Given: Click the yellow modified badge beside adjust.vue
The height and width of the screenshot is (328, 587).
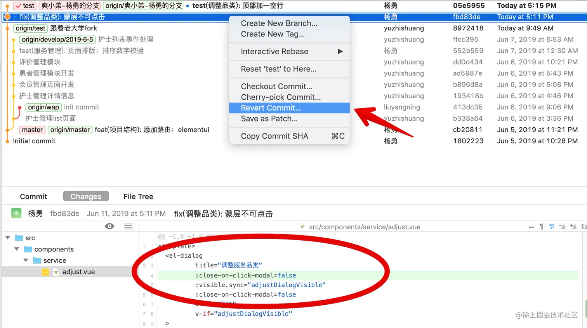Looking at the screenshot, I should (x=45, y=272).
